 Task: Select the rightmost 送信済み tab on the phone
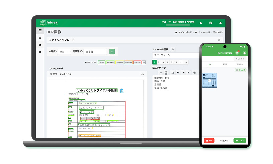pos(240,64)
